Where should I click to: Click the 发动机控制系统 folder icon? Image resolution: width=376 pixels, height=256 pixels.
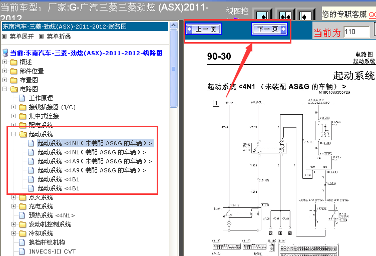(23, 224)
